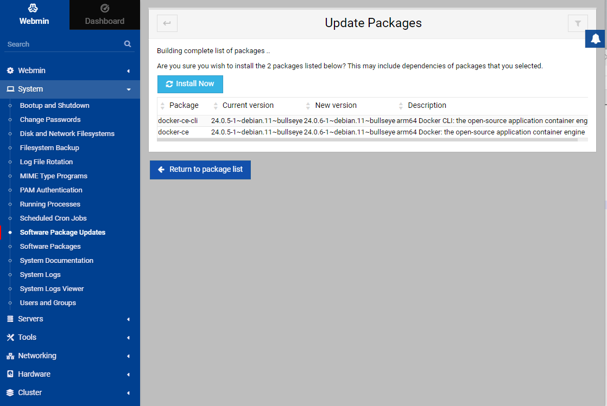Click docker-ce-cli new version 24.0.6-1
Image resolution: width=607 pixels, height=406 pixels.
350,121
